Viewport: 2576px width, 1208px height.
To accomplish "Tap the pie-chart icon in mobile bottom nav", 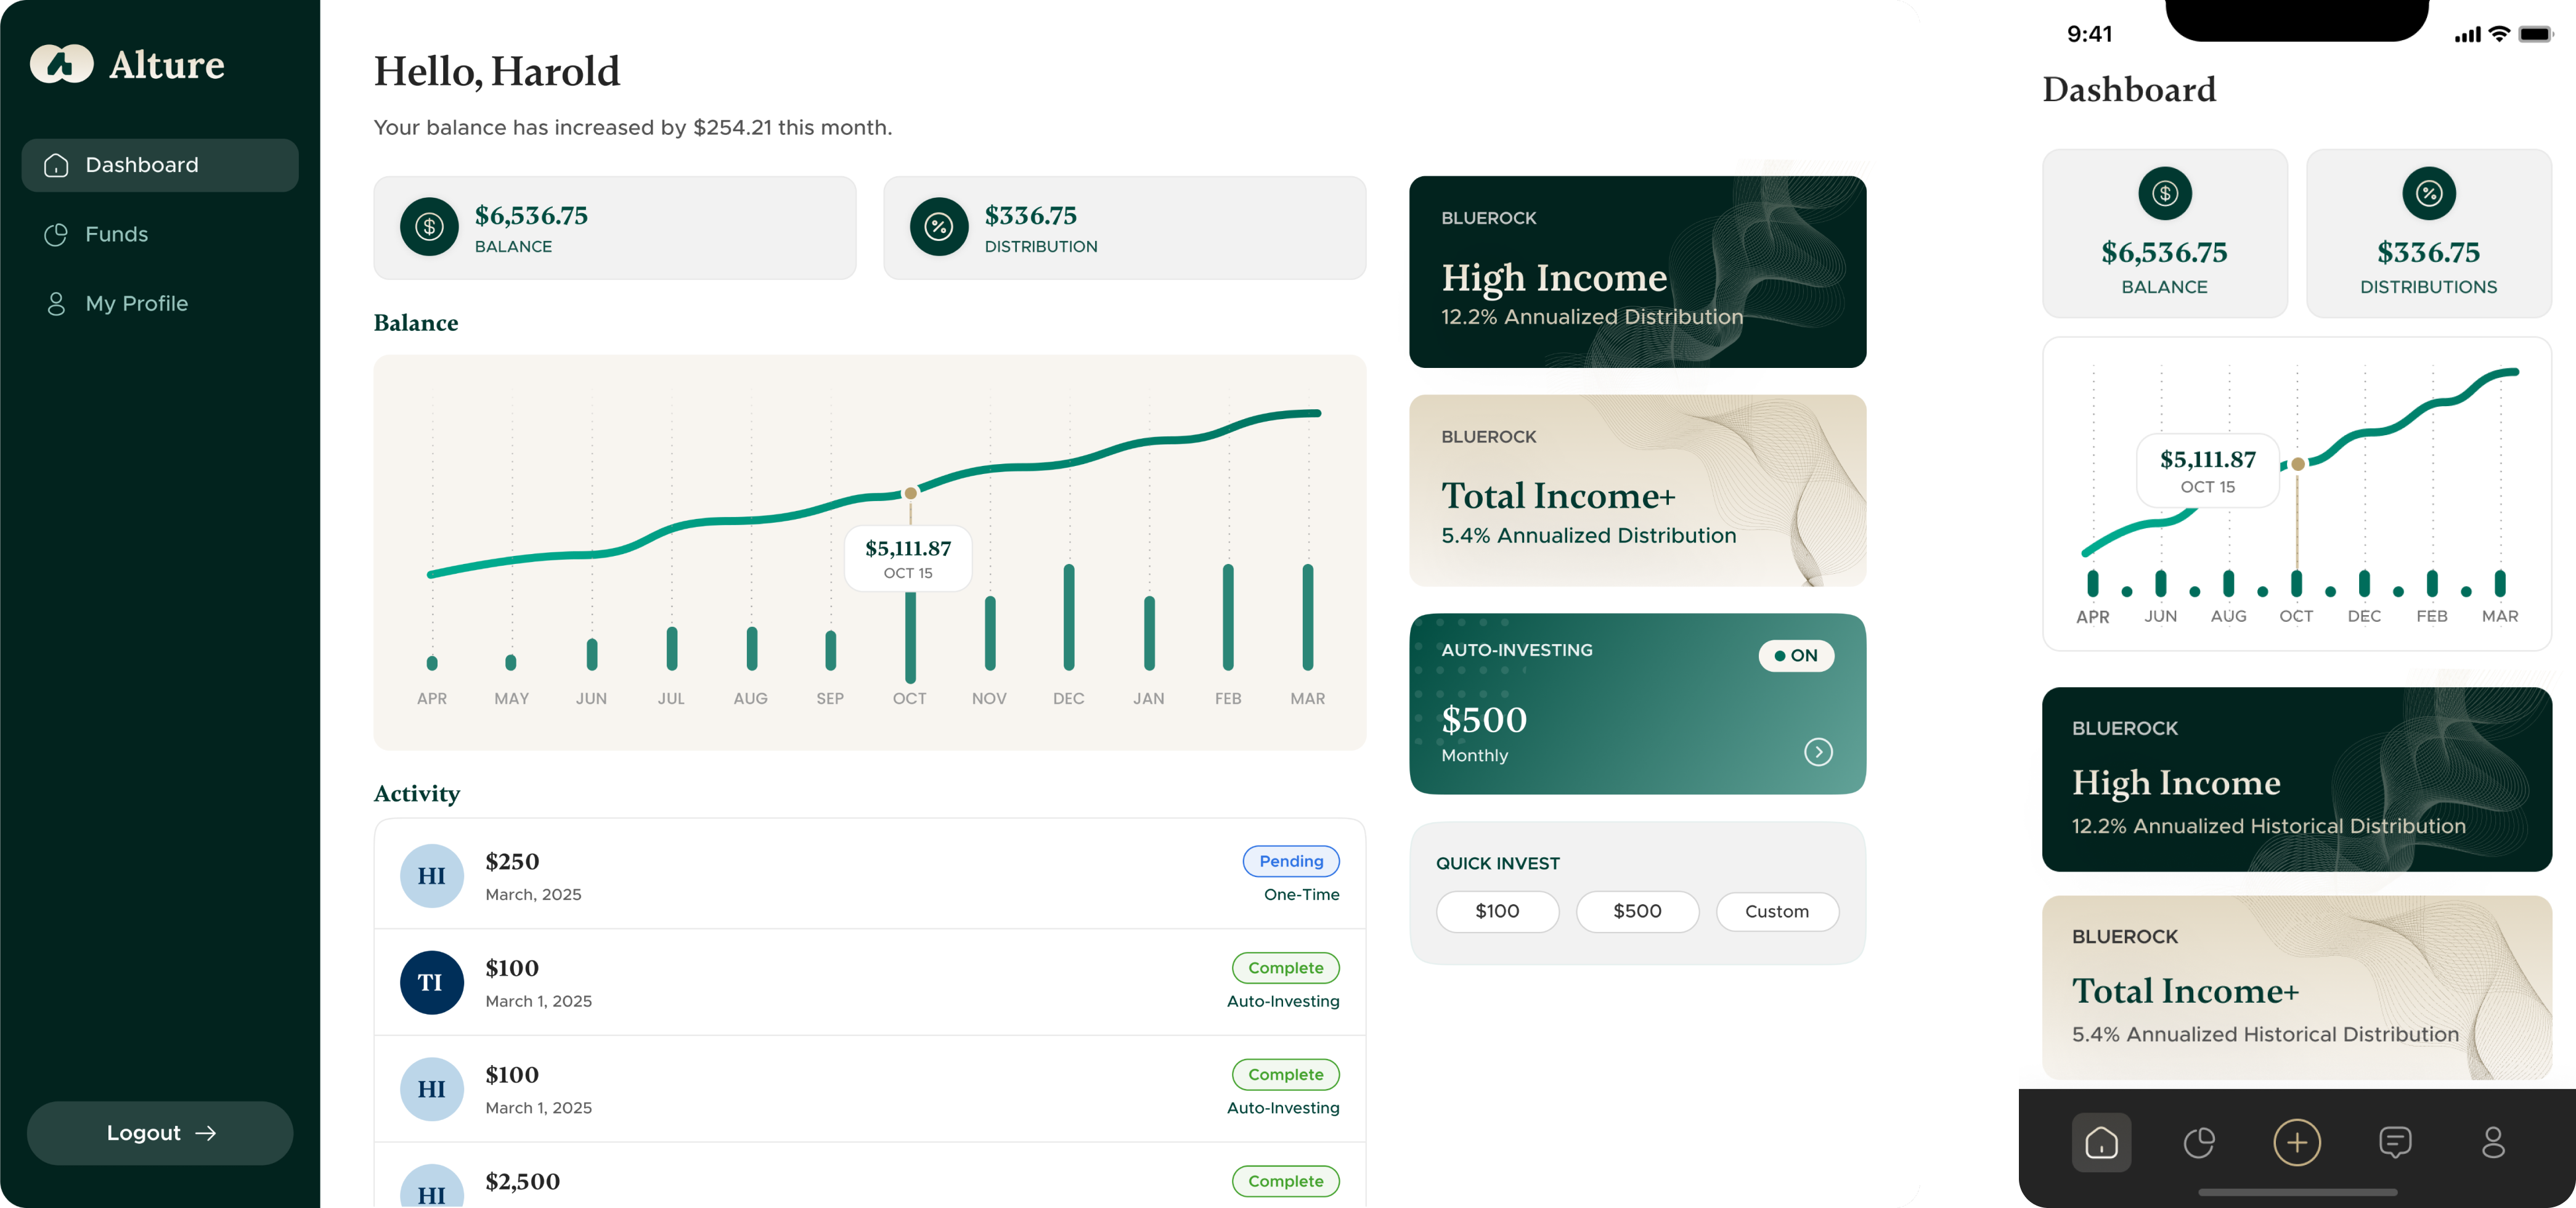I will click(2199, 1142).
